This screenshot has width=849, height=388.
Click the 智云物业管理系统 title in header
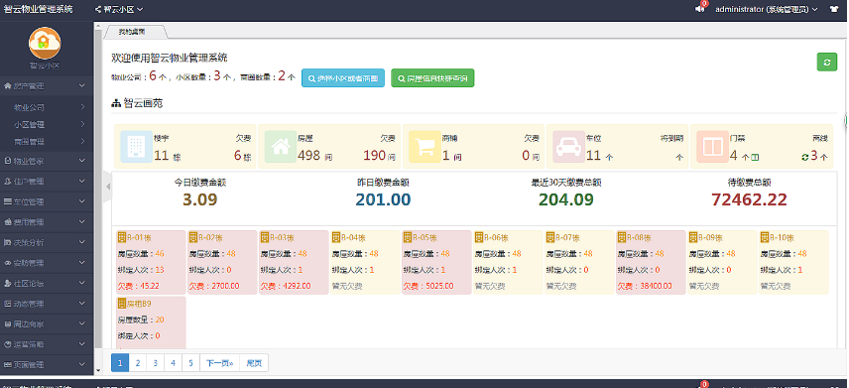click(x=38, y=9)
